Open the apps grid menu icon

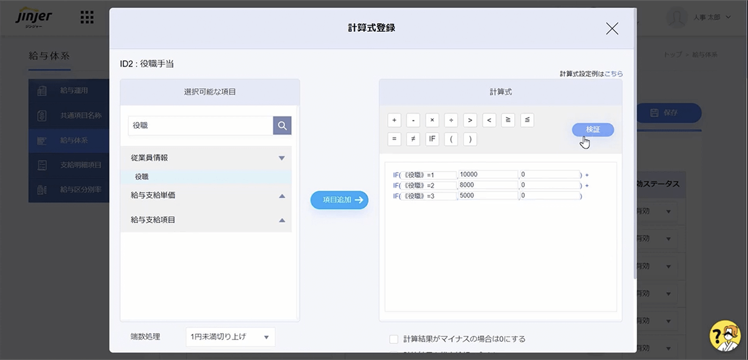(87, 17)
